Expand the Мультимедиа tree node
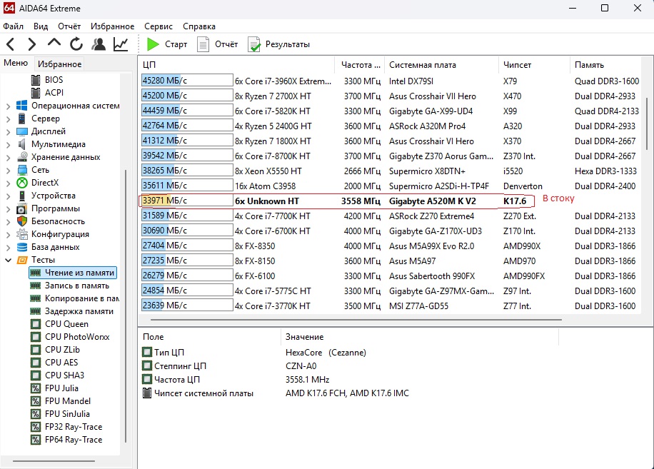 (x=9, y=145)
